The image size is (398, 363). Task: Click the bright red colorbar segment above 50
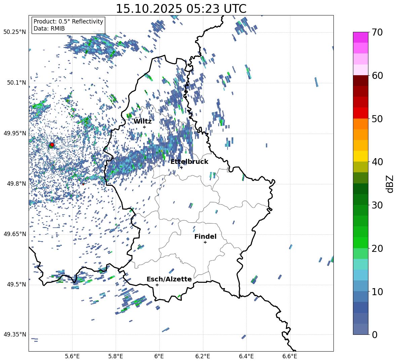coord(360,113)
